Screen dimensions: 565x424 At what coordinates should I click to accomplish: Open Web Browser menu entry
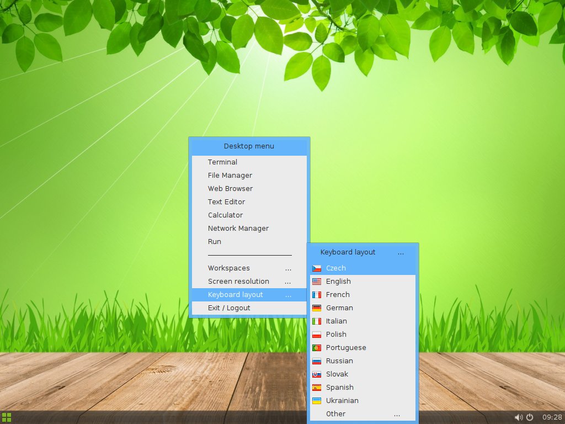230,189
